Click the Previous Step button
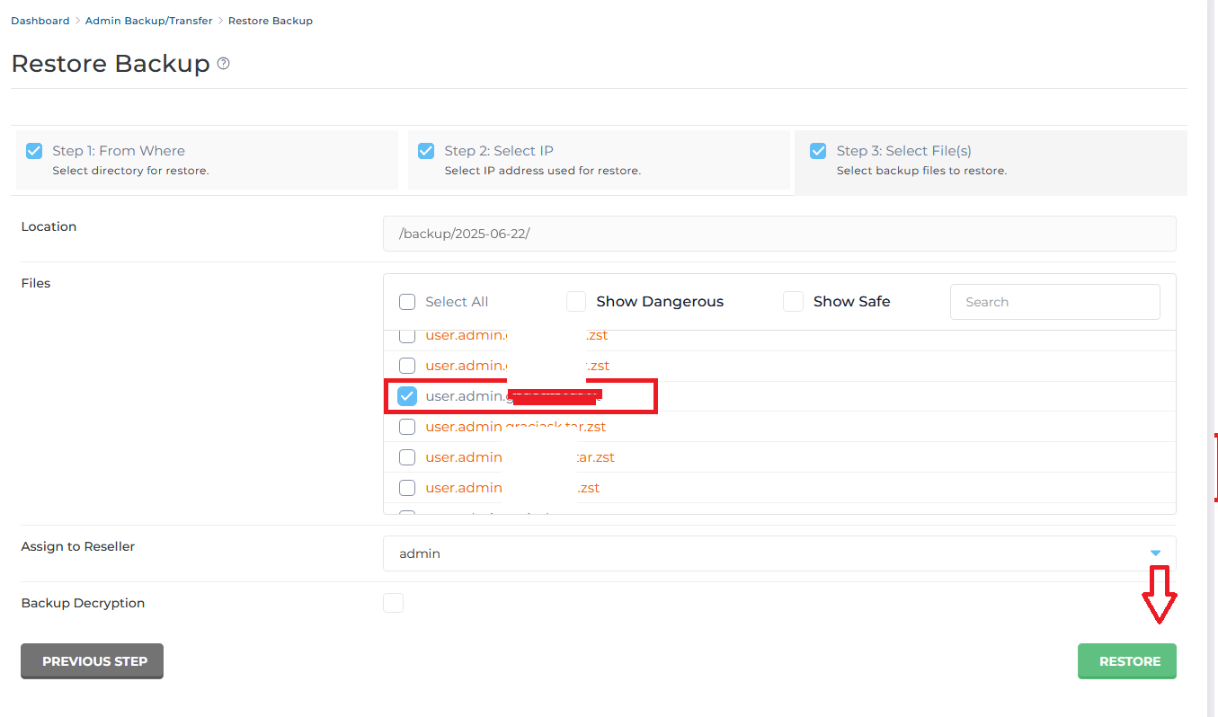1218x717 pixels. pos(93,661)
